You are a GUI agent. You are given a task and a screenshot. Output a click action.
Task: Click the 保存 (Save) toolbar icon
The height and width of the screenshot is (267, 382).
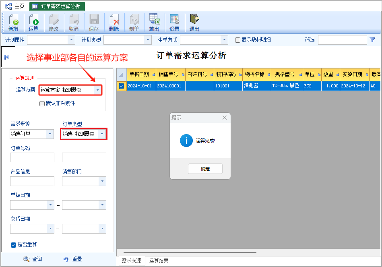[94, 19]
